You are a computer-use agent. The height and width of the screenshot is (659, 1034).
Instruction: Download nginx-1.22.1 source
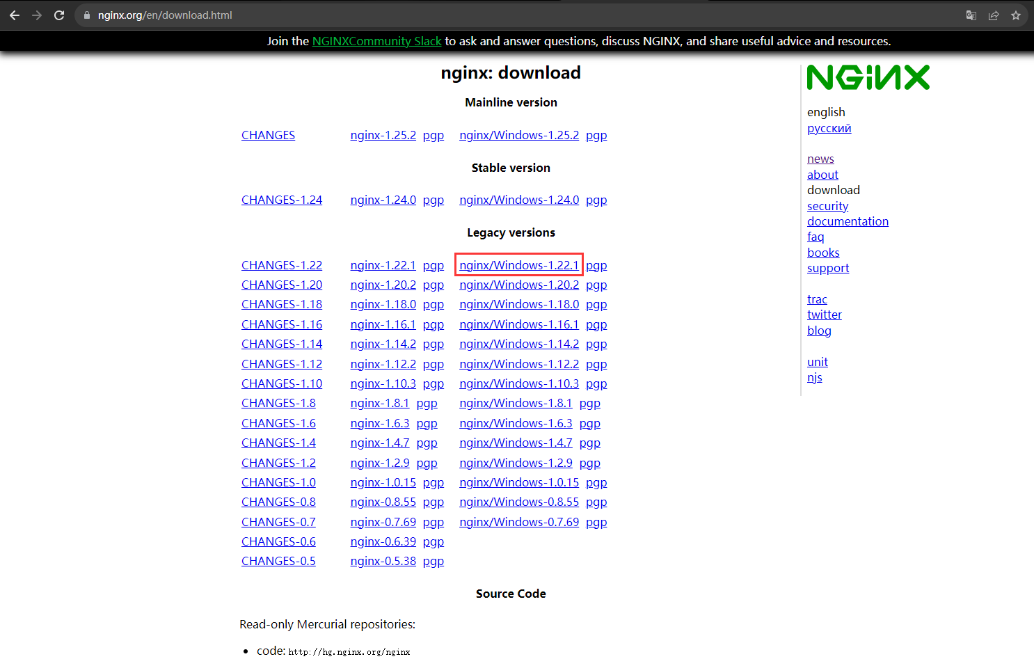[x=383, y=265]
